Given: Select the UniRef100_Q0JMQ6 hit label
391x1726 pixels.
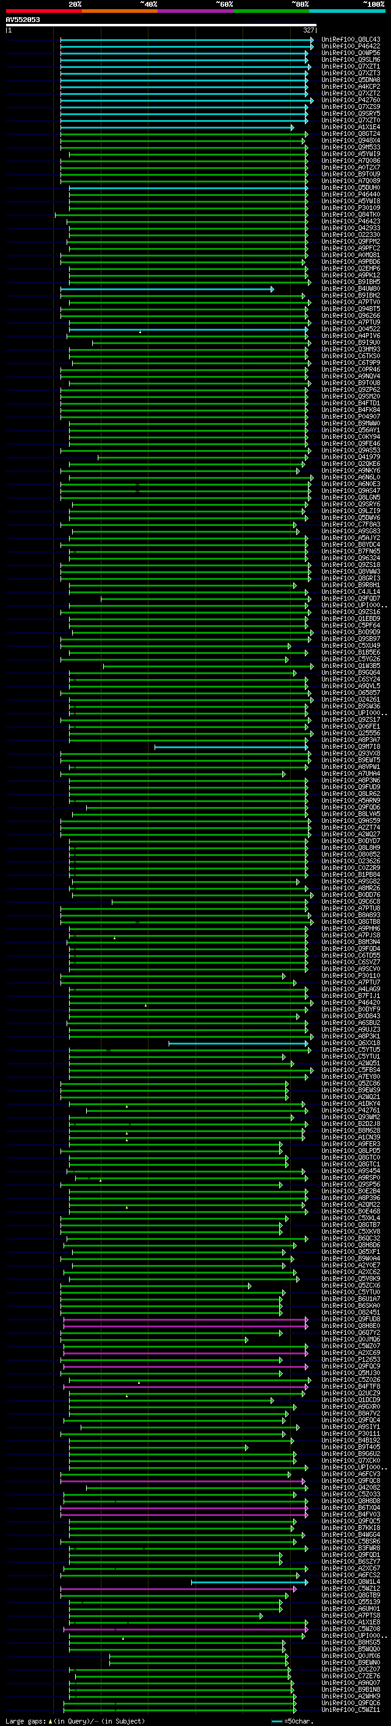Looking at the screenshot, I should click(x=350, y=1340).
